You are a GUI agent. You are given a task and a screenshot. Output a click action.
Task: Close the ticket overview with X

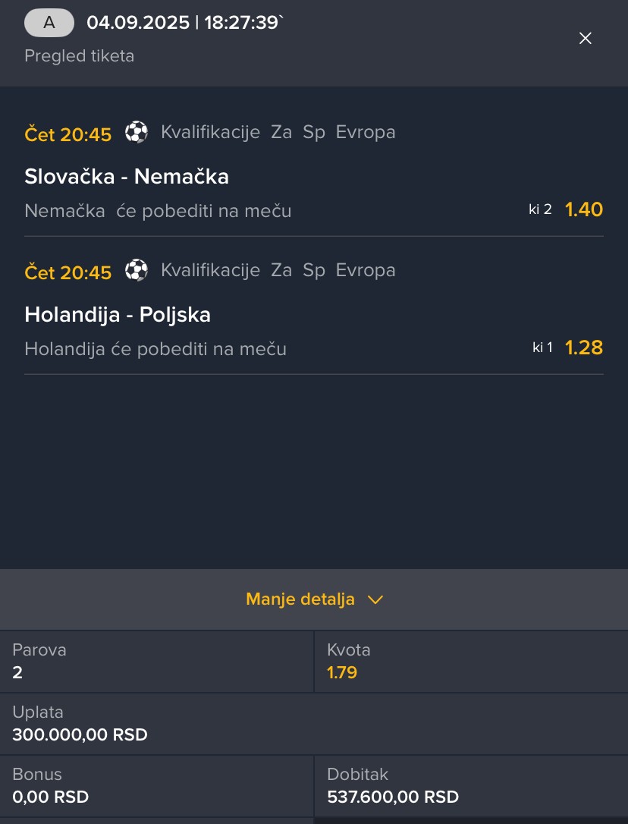click(585, 39)
